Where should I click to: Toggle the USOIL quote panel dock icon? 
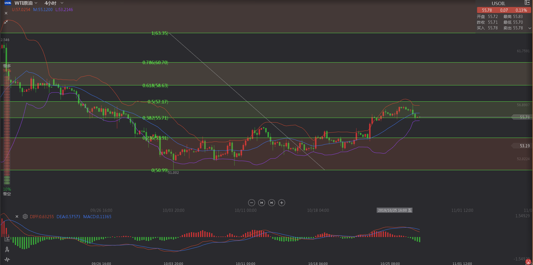coord(527,3)
